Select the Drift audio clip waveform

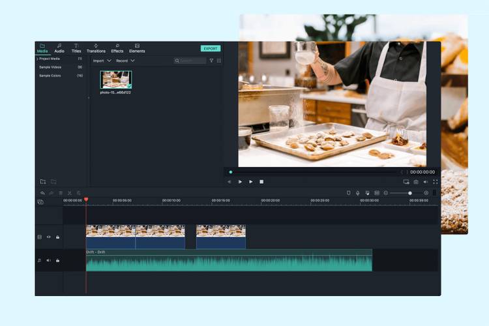tap(229, 261)
